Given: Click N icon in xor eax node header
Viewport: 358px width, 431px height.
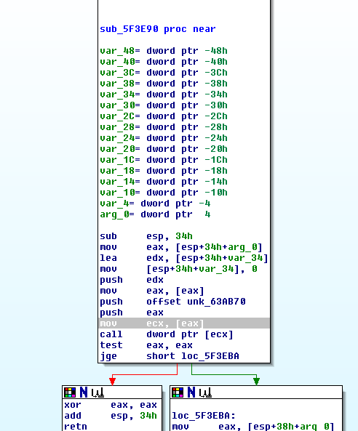Looking at the screenshot, I should pos(84,392).
